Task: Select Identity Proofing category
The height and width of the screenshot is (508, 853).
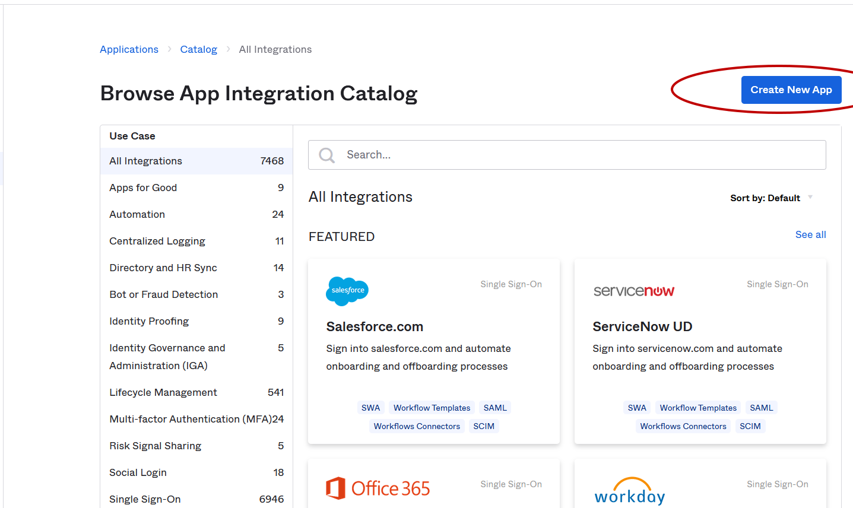Action: pyautogui.click(x=196, y=321)
